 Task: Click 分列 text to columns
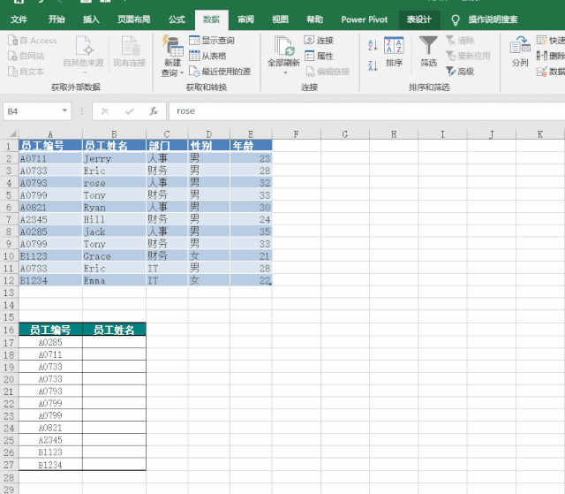pyautogui.click(x=520, y=51)
